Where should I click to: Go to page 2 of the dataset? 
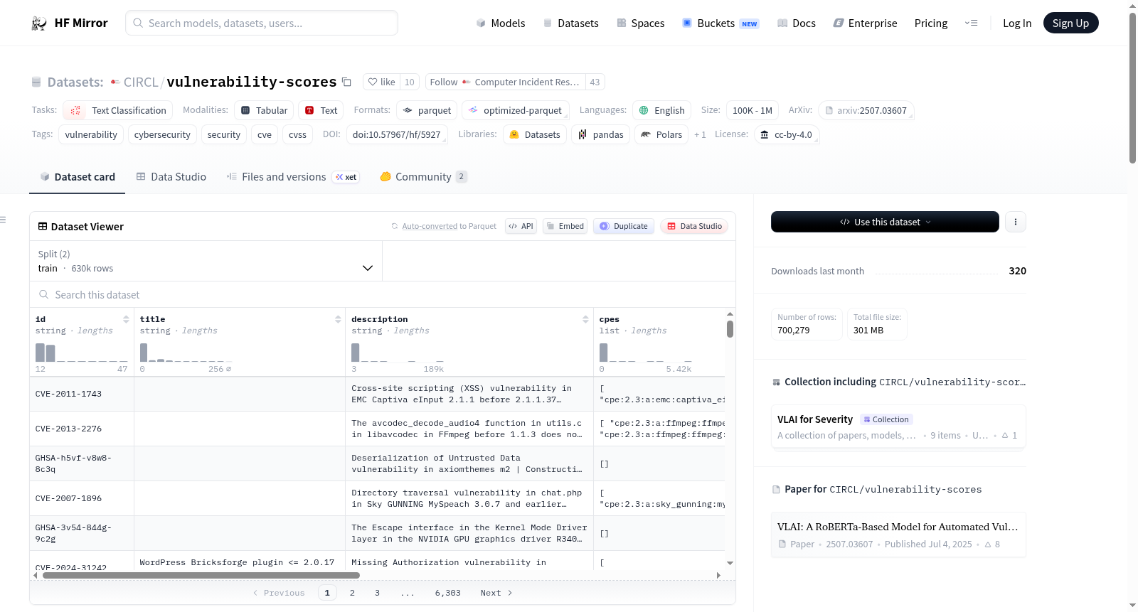[x=352, y=593]
